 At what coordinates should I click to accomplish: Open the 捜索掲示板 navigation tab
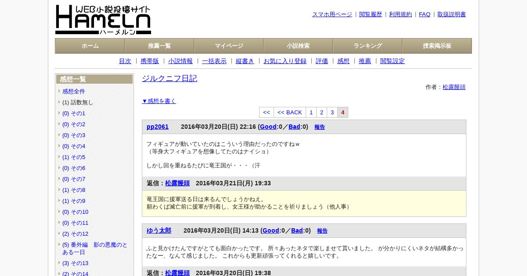coord(437,46)
